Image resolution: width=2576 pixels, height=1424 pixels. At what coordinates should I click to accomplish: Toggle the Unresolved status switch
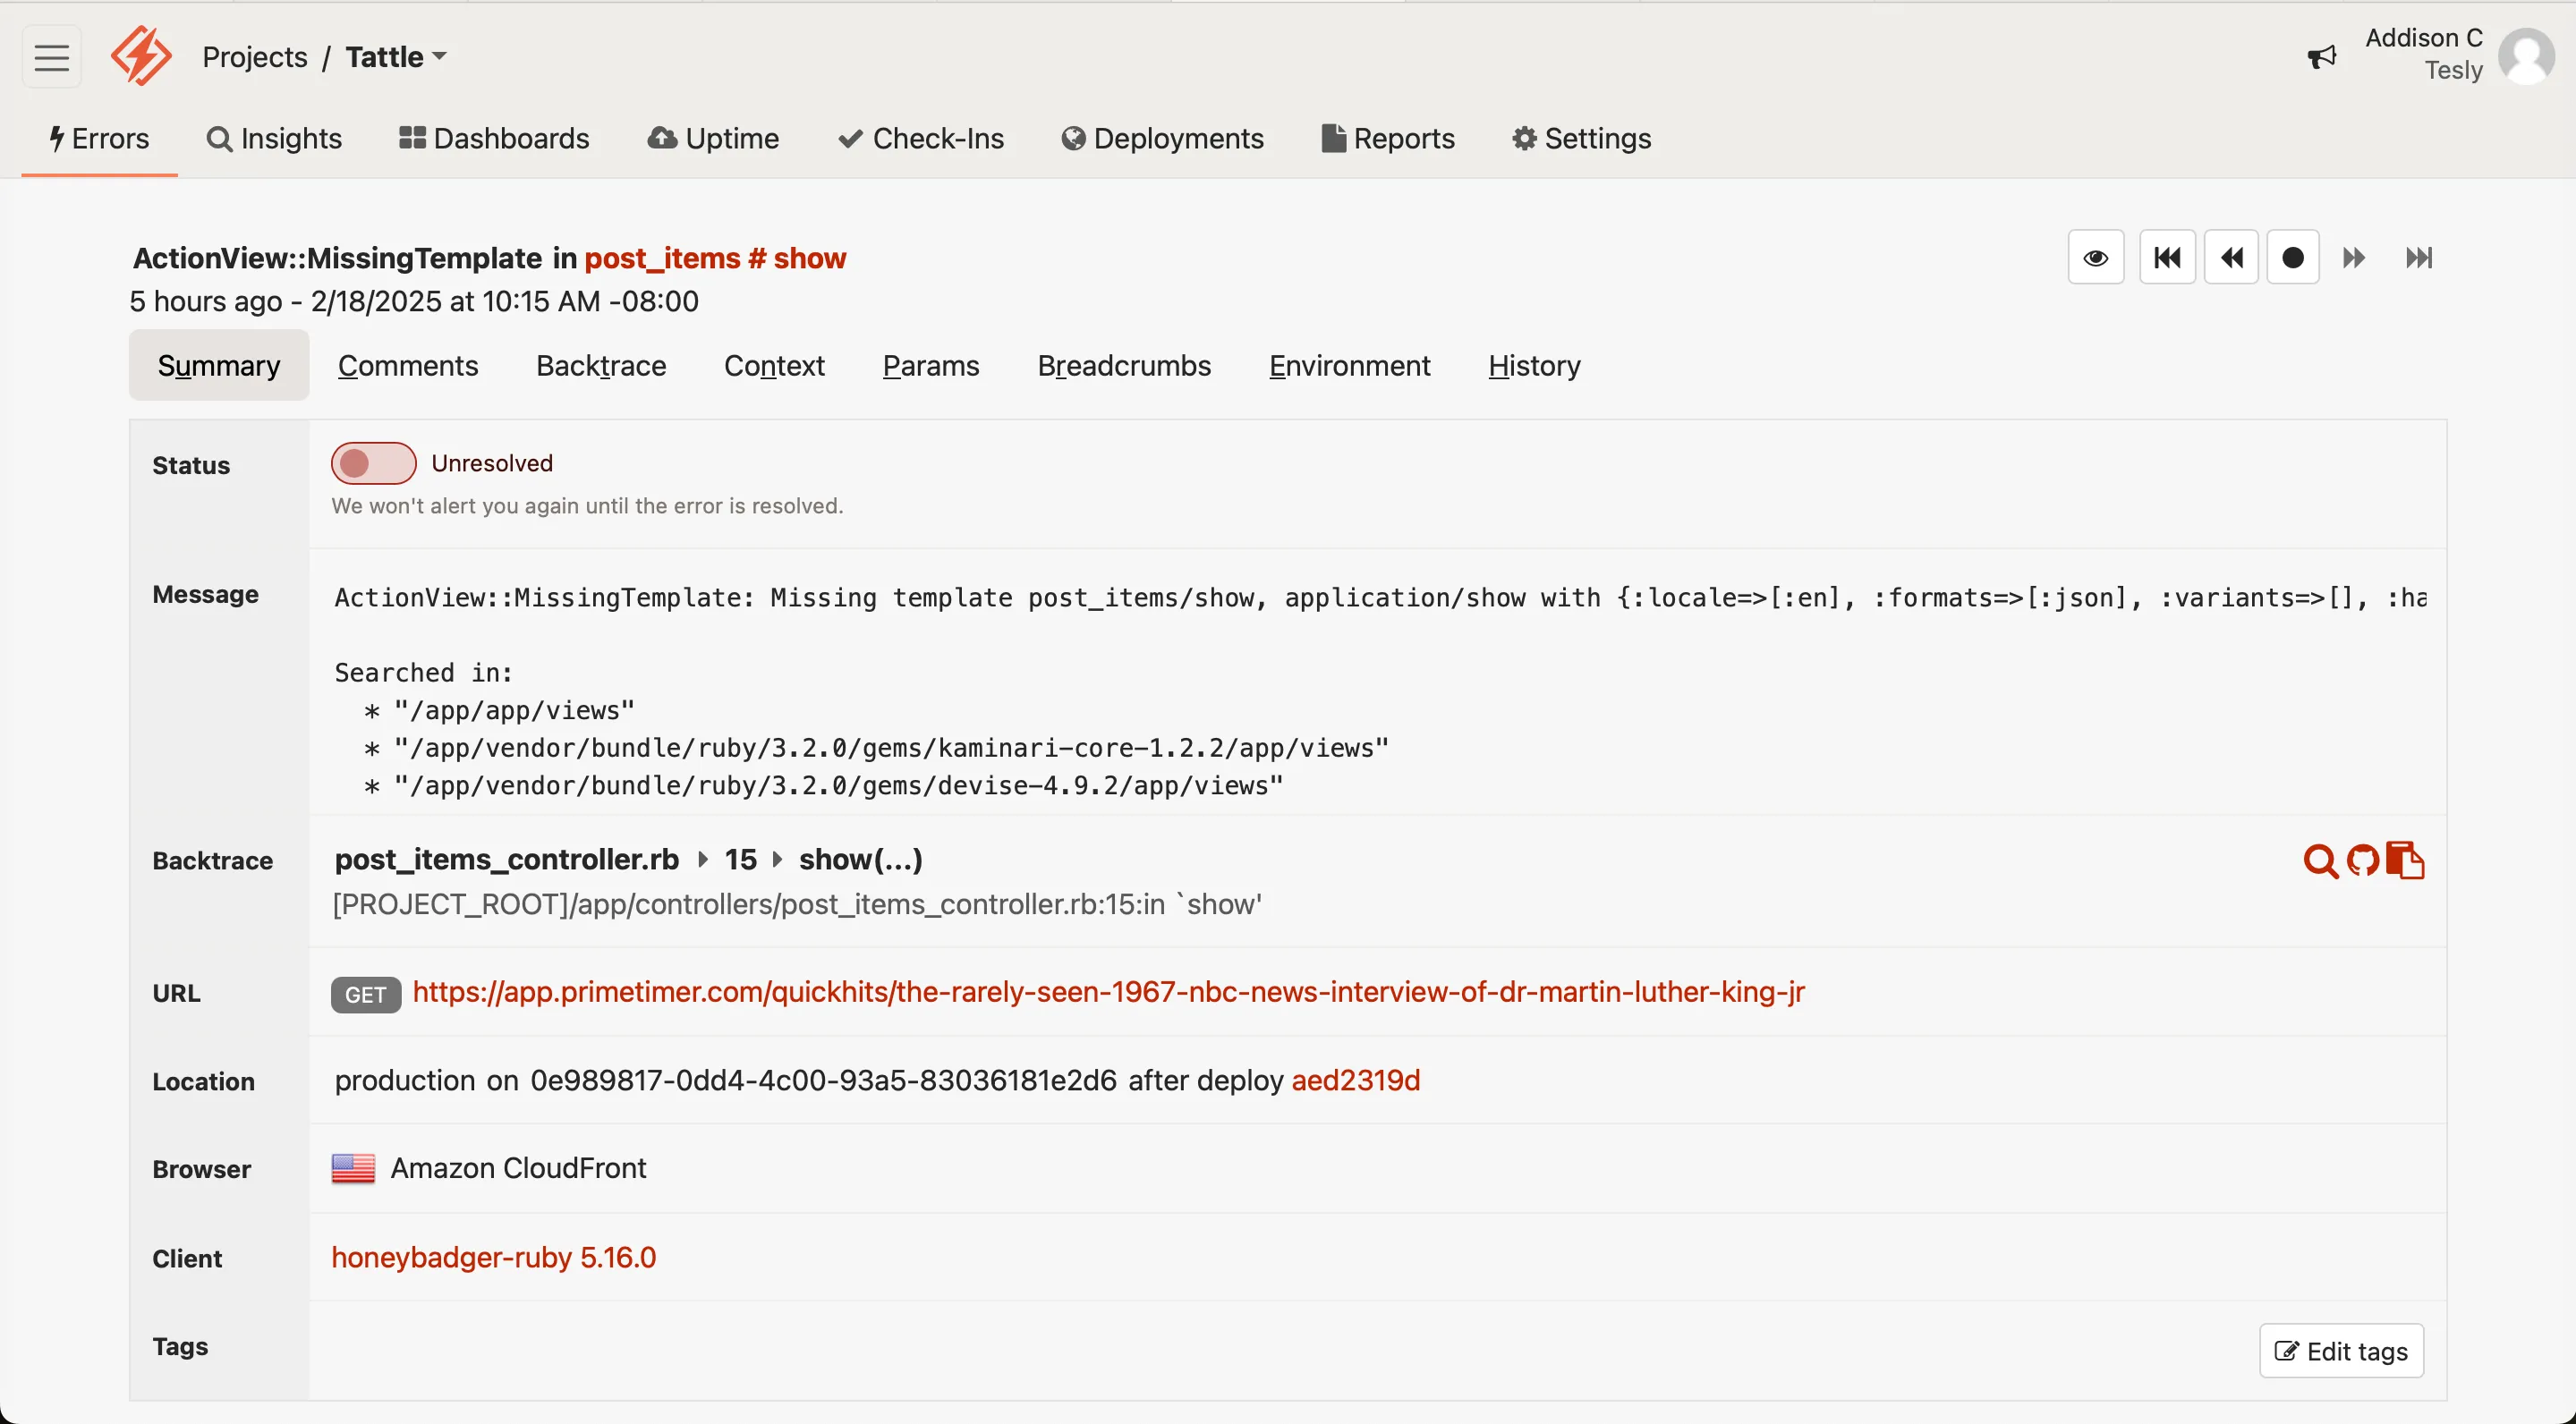pyautogui.click(x=372, y=462)
